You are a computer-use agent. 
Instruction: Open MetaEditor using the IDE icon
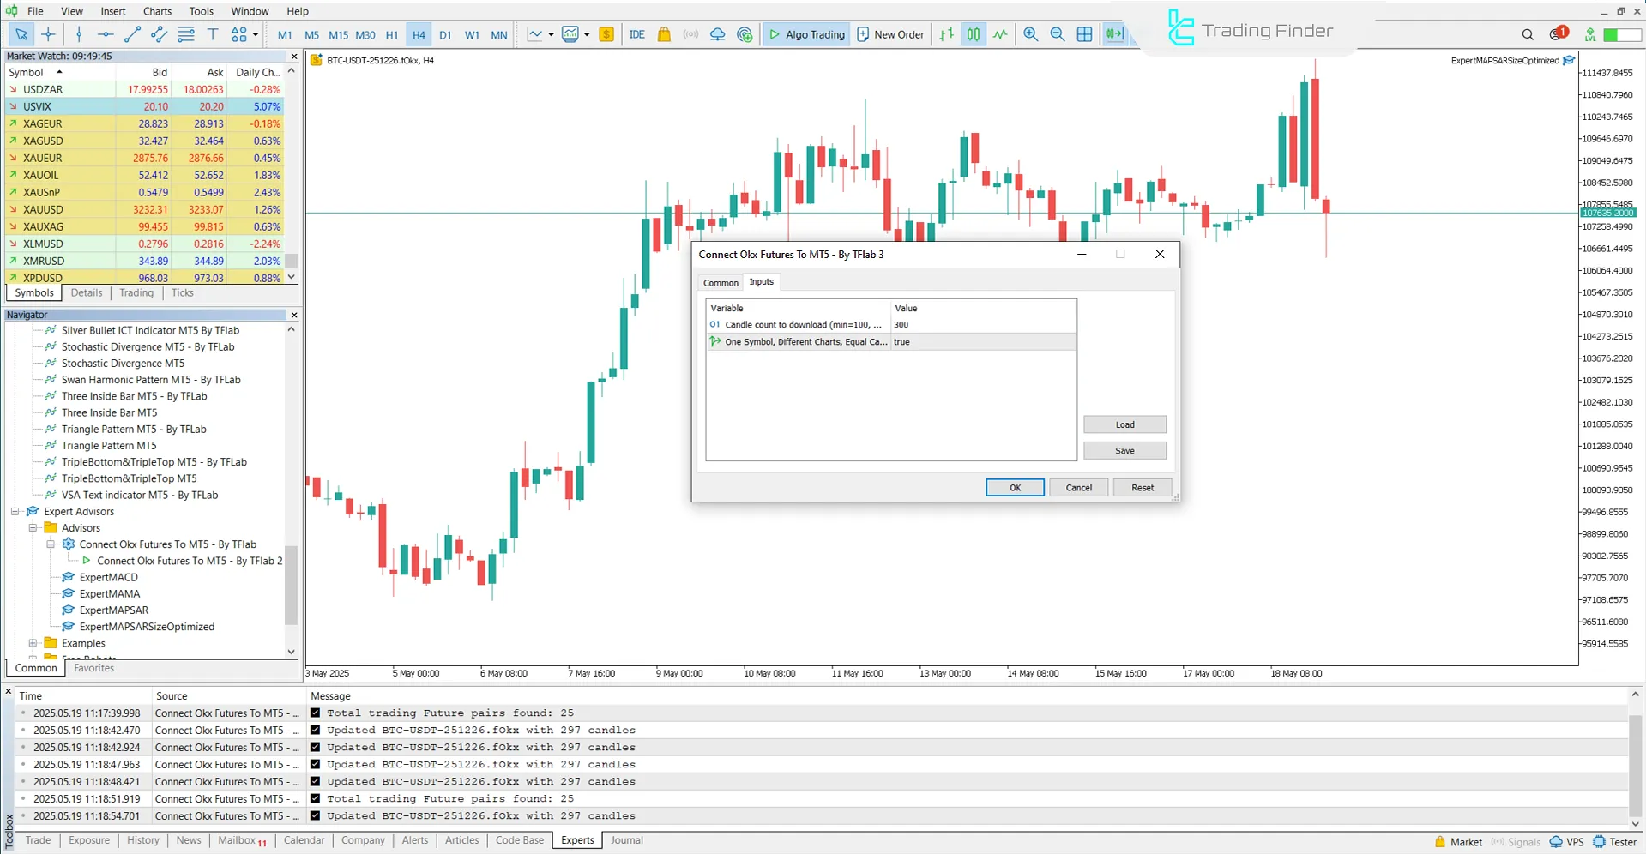(636, 34)
